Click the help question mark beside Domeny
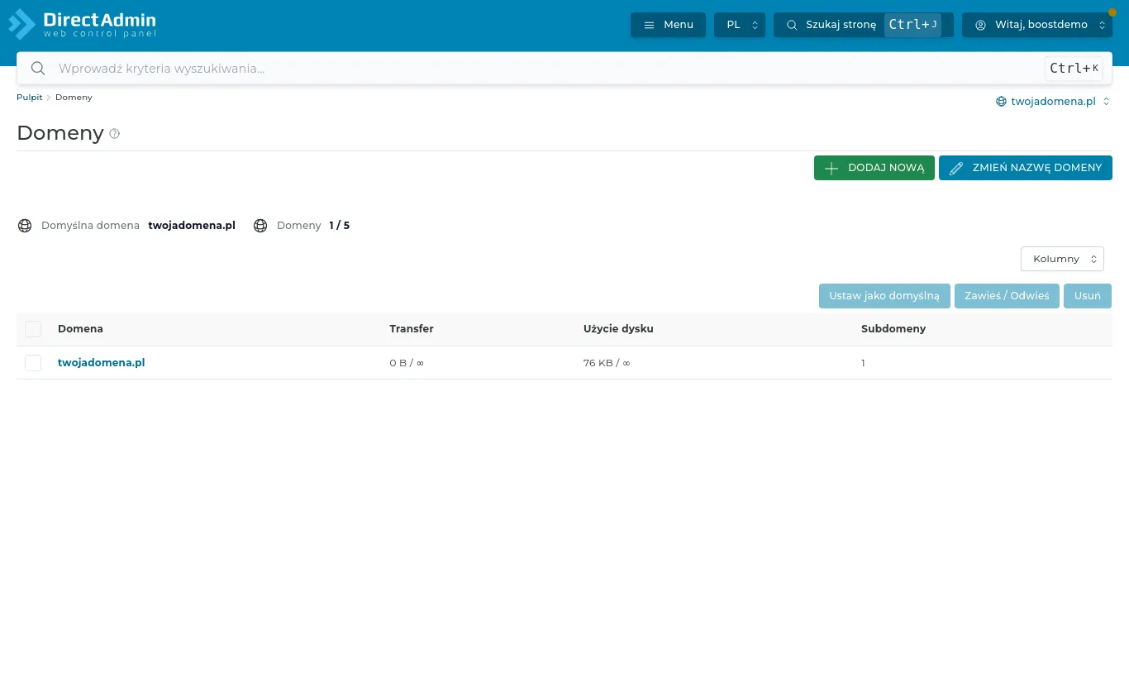Viewport: 1129px width, 678px height. pos(115,134)
